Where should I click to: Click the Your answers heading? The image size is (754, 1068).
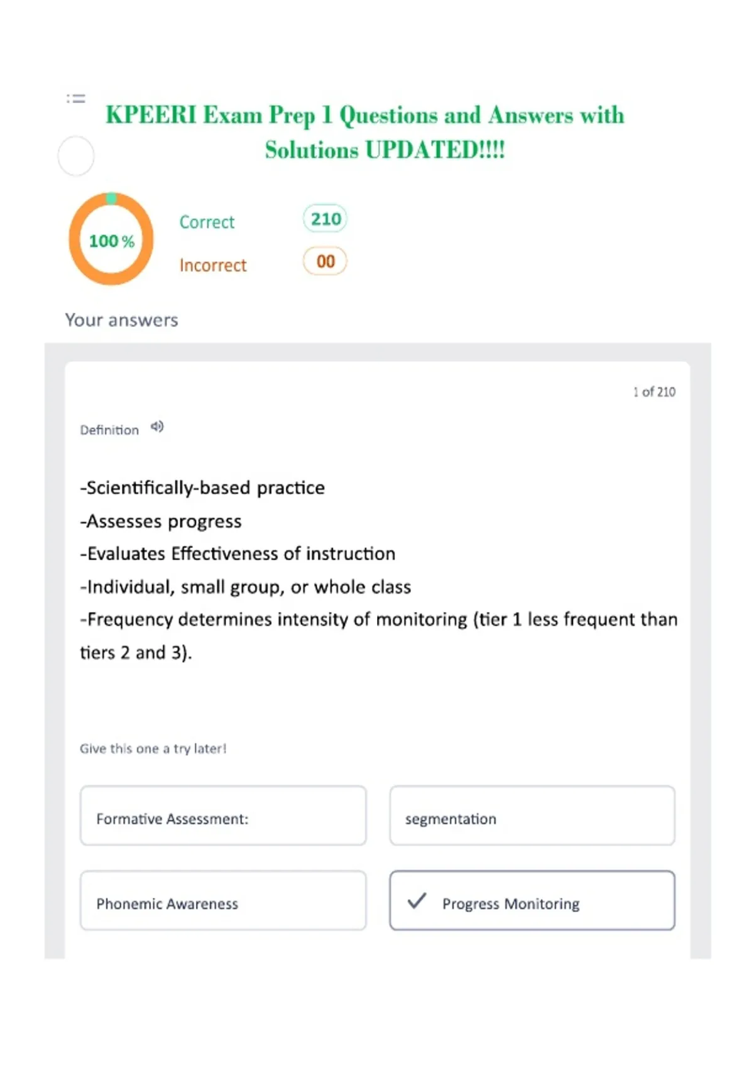[x=122, y=320]
